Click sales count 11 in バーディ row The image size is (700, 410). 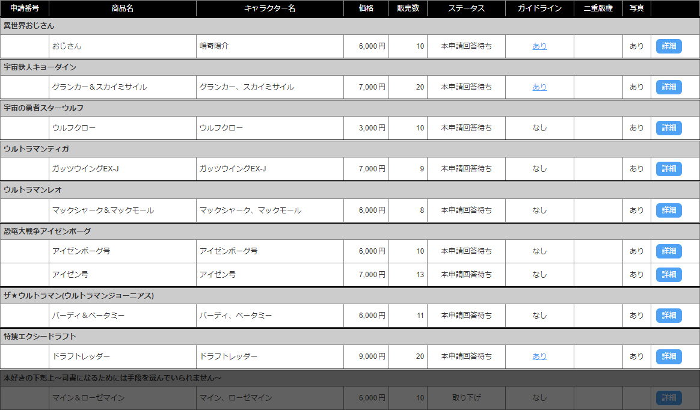[420, 316]
